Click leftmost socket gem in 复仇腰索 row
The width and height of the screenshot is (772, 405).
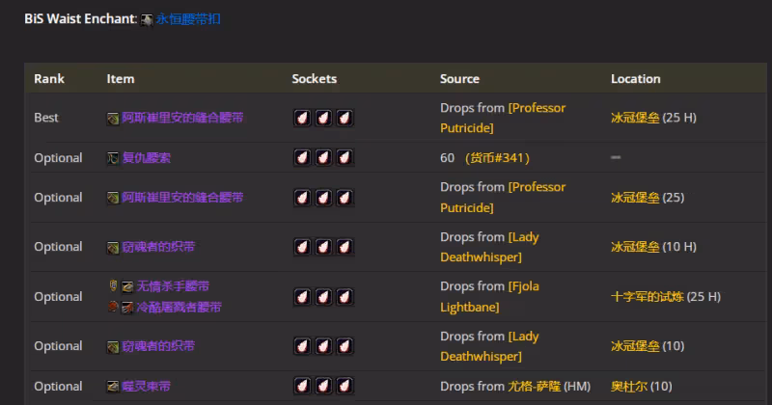(302, 157)
